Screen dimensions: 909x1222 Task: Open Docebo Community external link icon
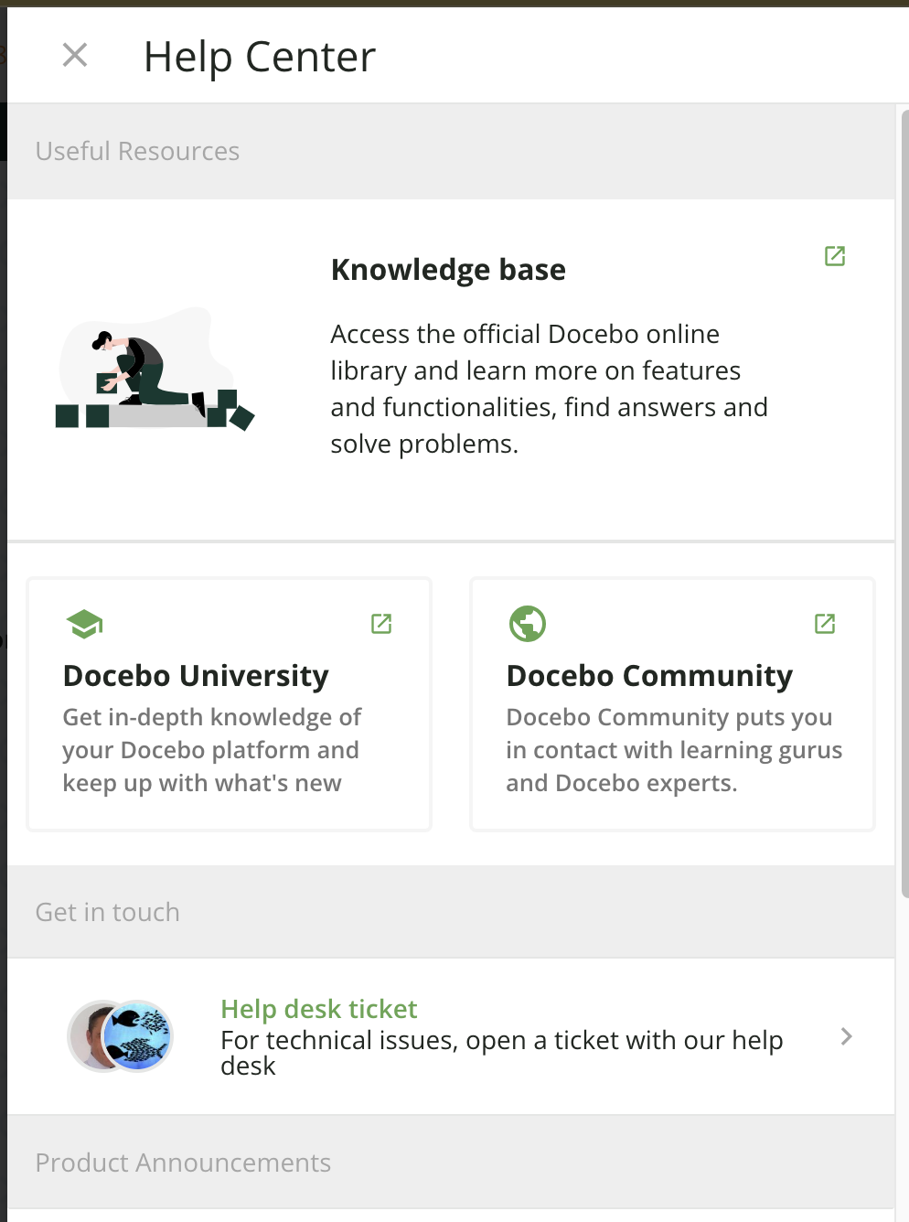pos(825,624)
